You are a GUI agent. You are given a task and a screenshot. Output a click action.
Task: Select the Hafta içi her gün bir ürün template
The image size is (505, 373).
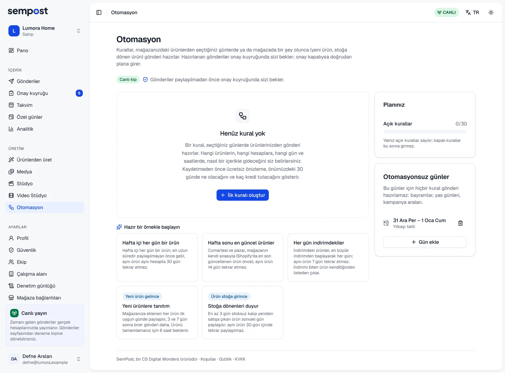click(157, 257)
